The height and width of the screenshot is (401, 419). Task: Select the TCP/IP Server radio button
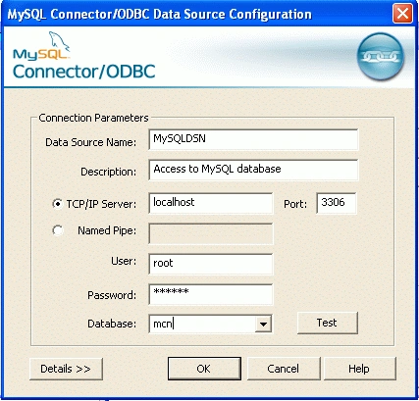[58, 204]
